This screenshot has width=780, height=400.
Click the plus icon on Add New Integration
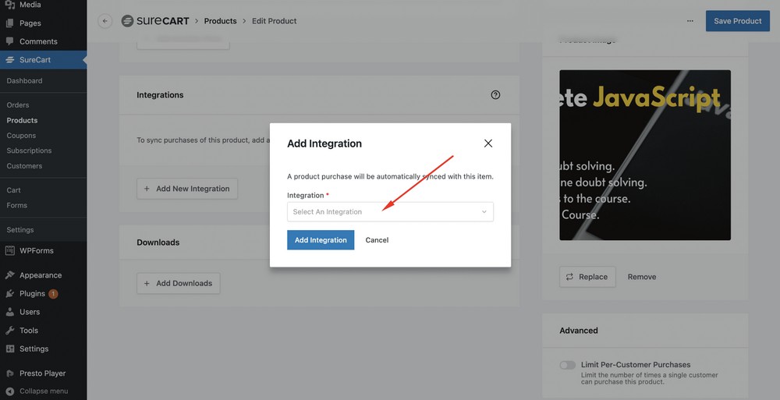[x=147, y=189]
